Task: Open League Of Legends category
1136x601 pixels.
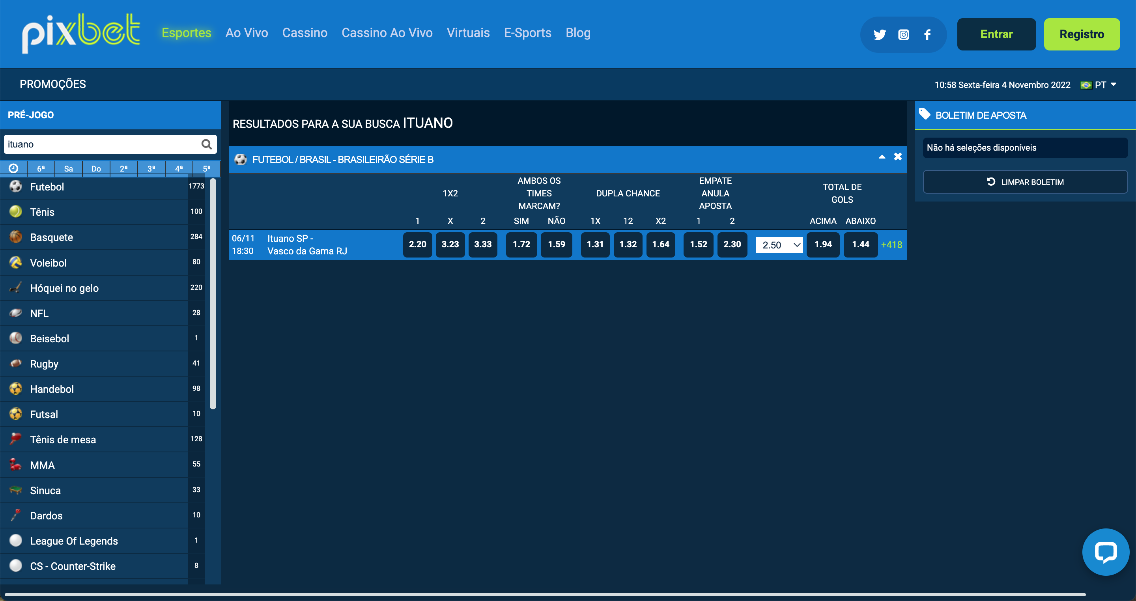Action: pyautogui.click(x=74, y=541)
